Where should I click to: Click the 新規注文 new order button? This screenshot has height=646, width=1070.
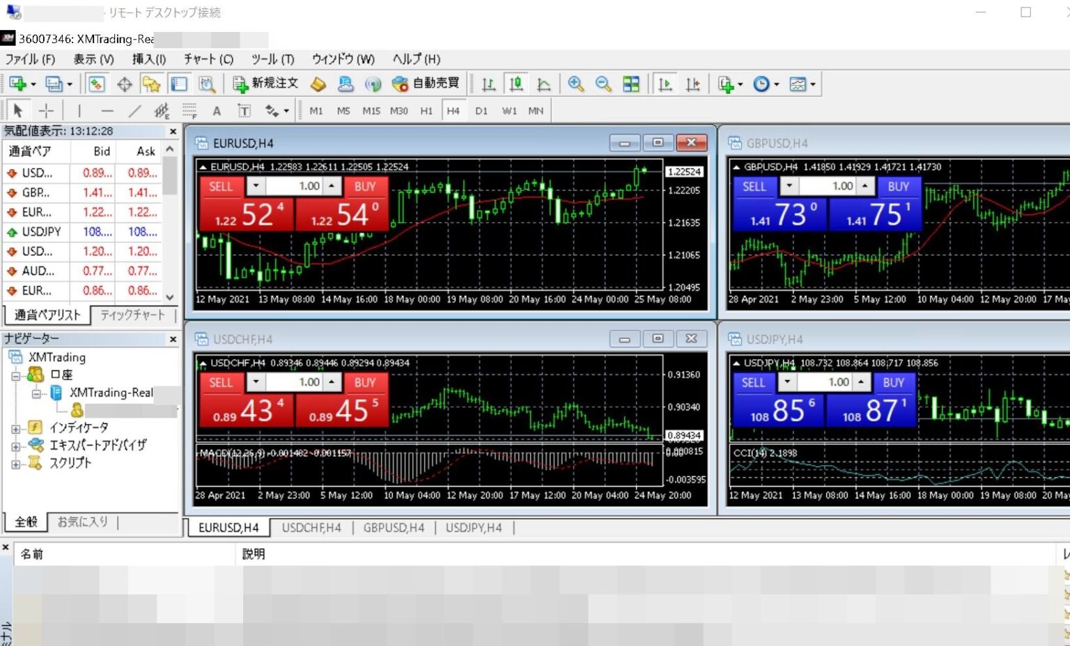click(265, 84)
